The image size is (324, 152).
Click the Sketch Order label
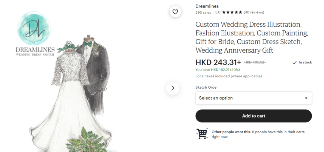[206, 87]
